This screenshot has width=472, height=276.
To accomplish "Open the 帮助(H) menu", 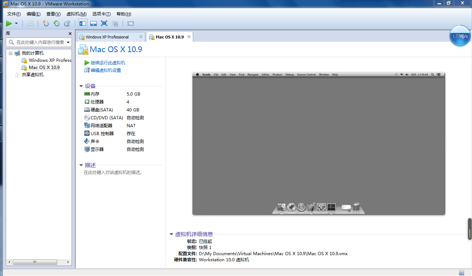I will click(x=124, y=14).
